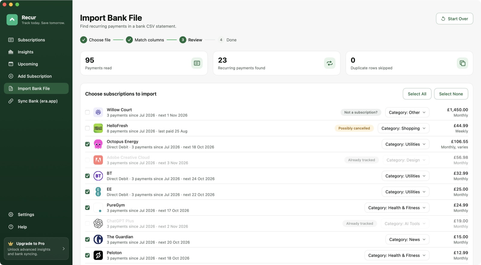Open EE Category: Utilities dropdown

[406, 192]
